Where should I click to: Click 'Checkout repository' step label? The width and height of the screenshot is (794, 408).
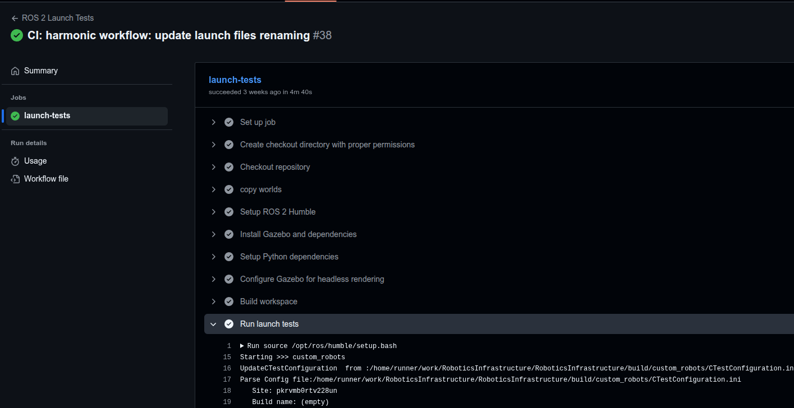(x=275, y=167)
